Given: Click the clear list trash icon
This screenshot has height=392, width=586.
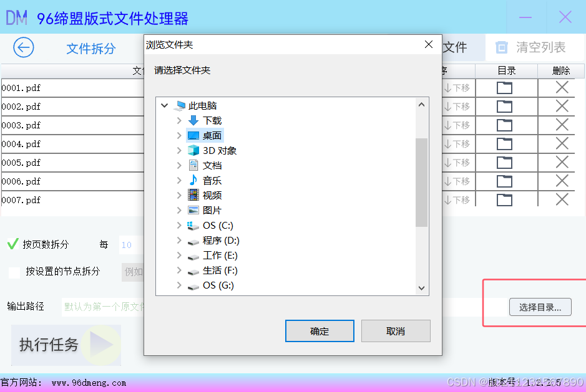Looking at the screenshot, I should coord(502,47).
